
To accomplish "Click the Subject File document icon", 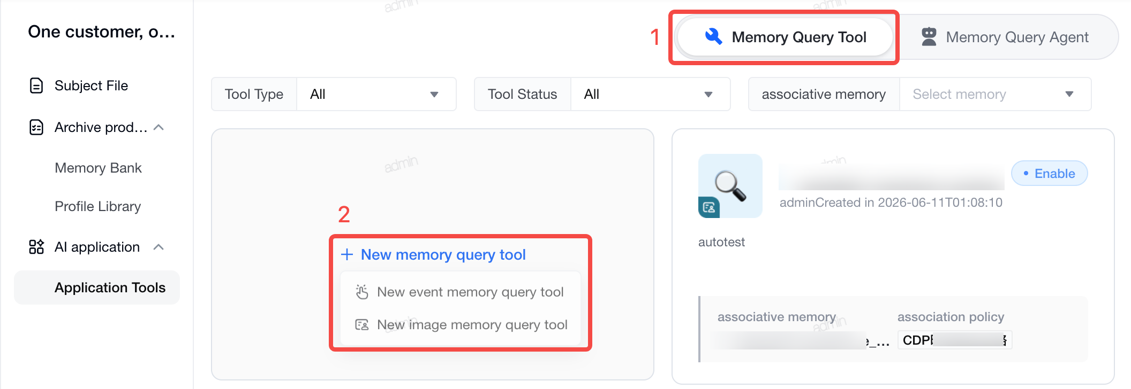I will [36, 85].
